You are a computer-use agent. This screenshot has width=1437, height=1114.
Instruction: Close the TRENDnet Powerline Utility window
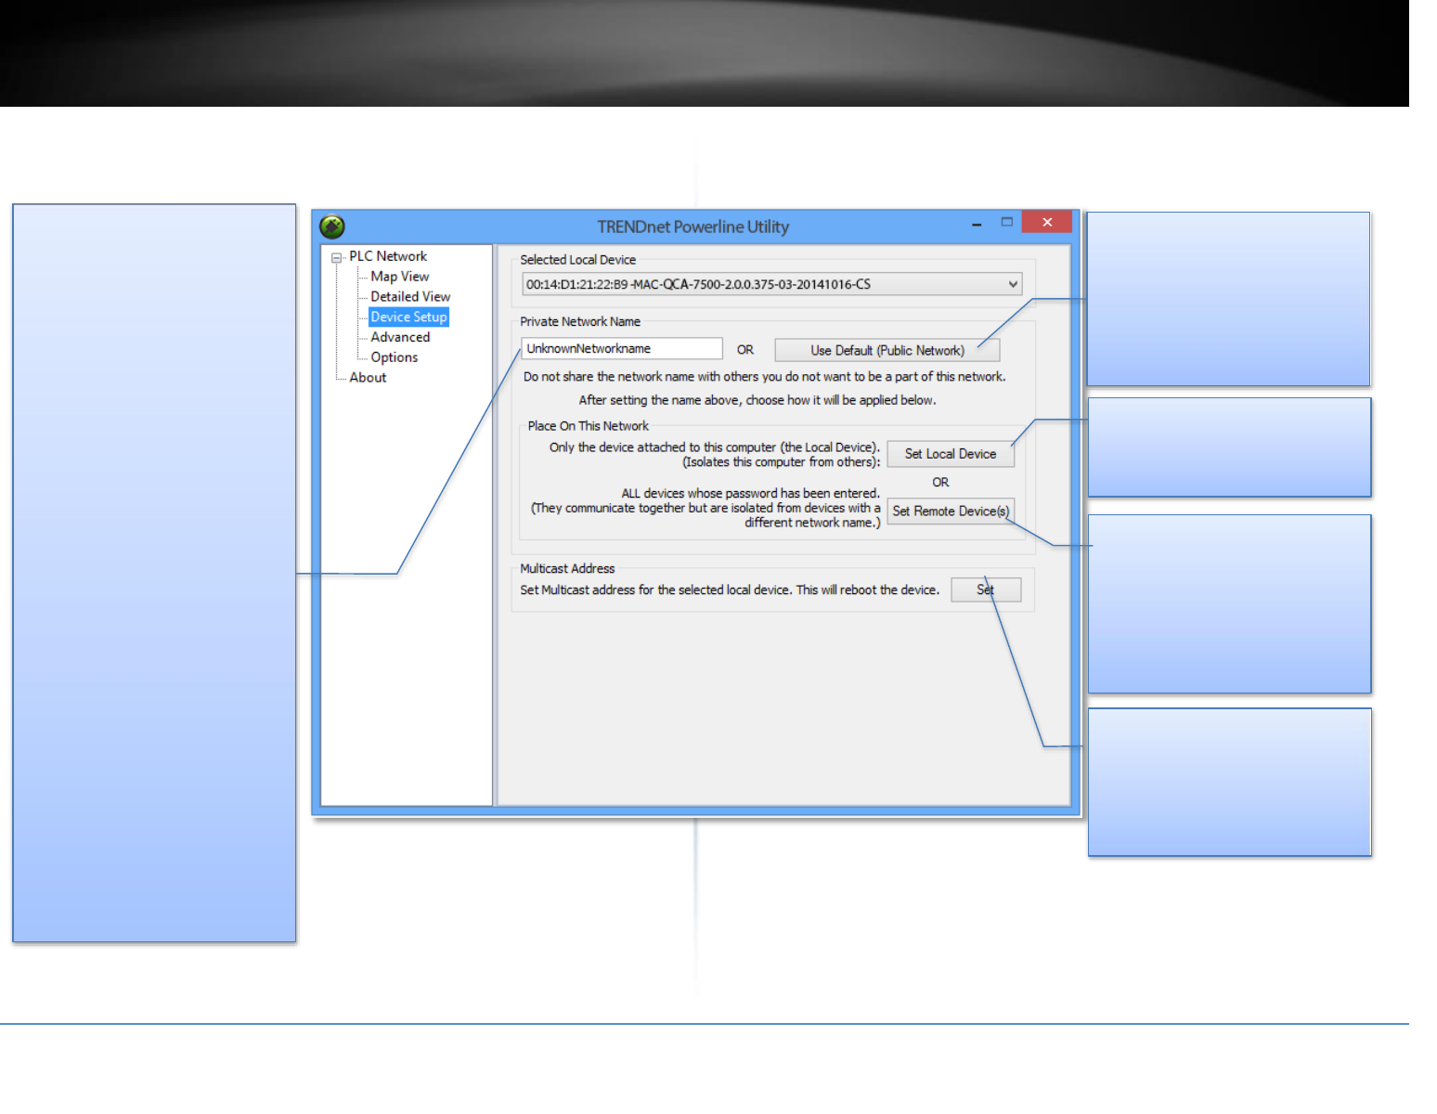click(x=1047, y=222)
